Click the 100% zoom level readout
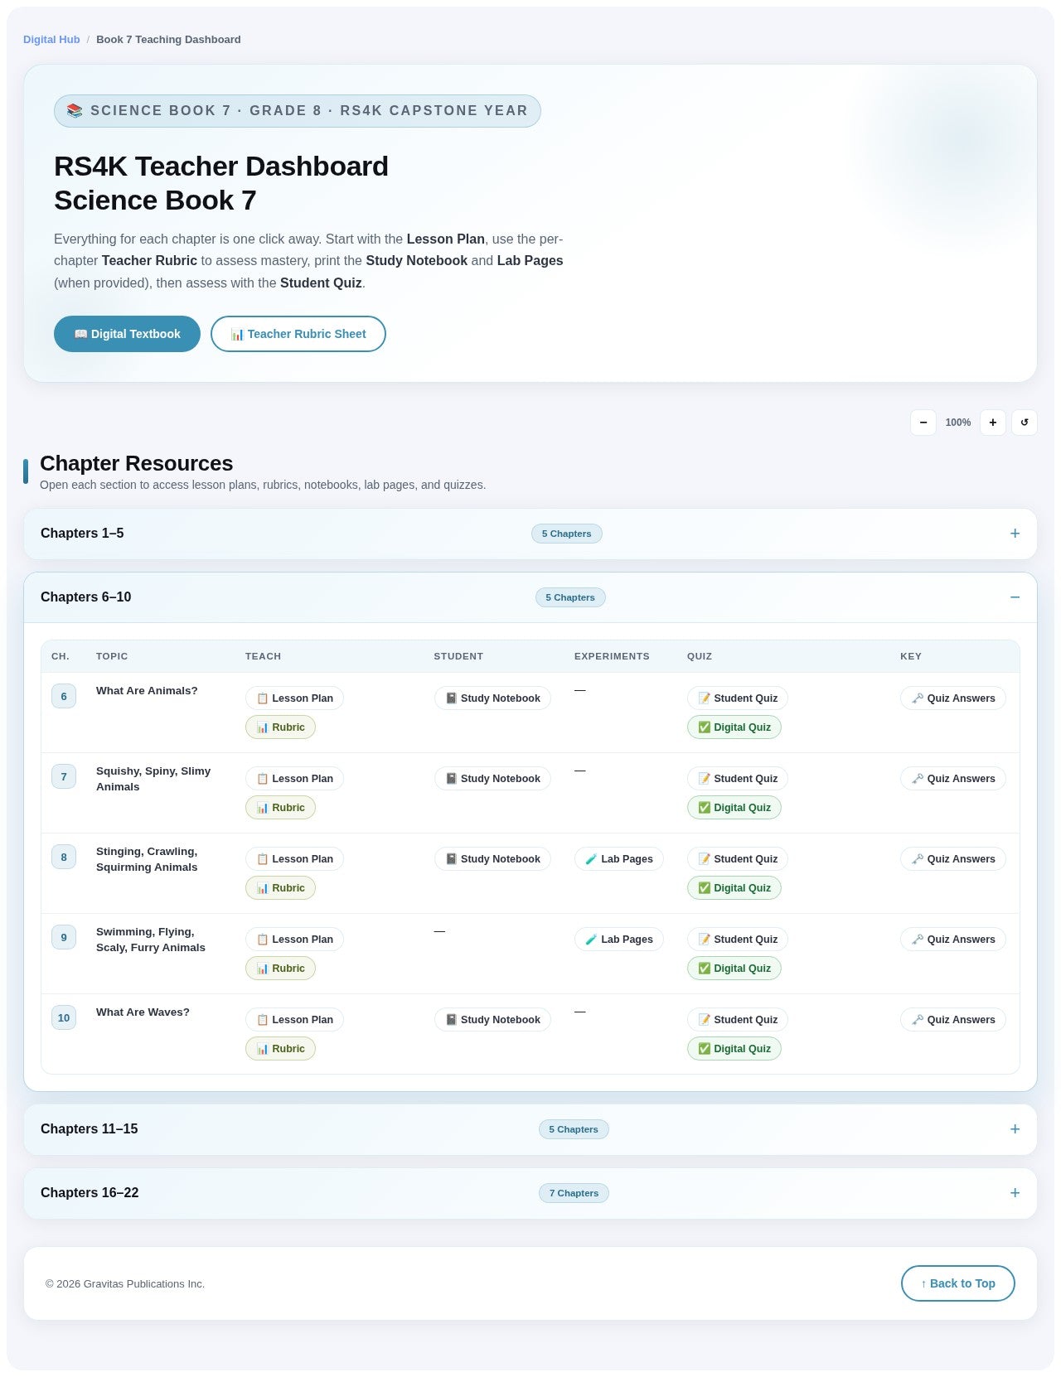 (x=958, y=423)
